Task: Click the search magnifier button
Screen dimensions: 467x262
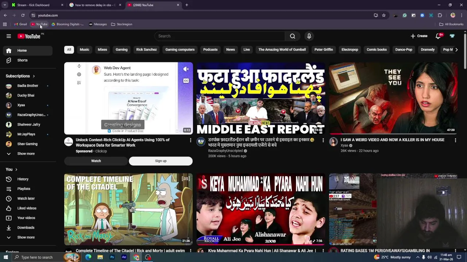Action: [293, 36]
